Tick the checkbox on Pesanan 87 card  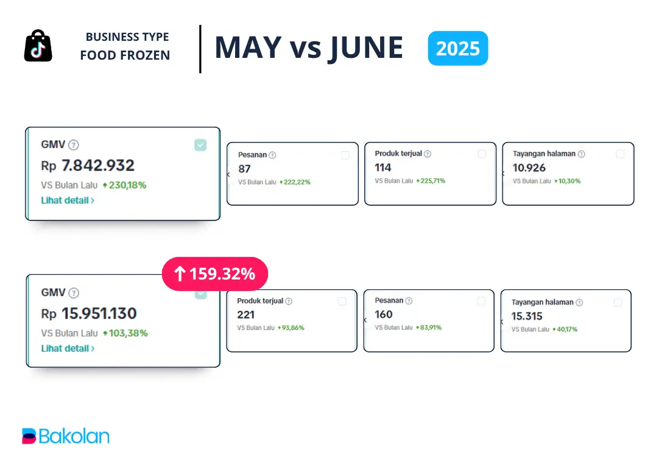click(345, 155)
